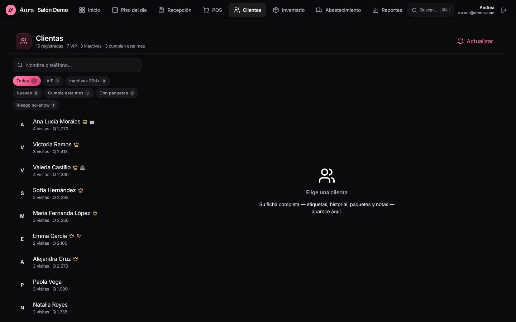Click the crown VIP icon beside Victoria Ramos
Viewport: 516px width, 322px height.
click(76, 145)
